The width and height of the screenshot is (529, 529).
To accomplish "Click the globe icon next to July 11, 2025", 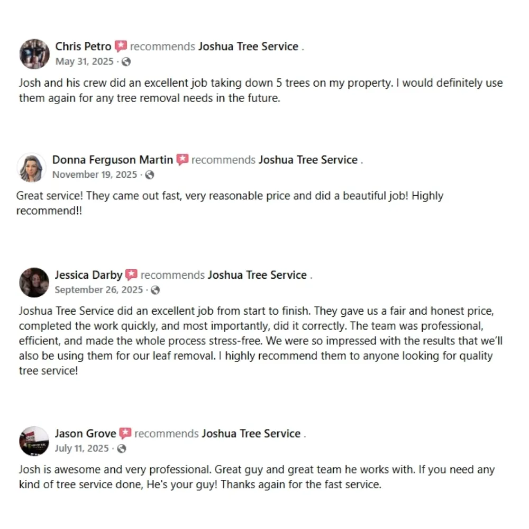I will [122, 449].
